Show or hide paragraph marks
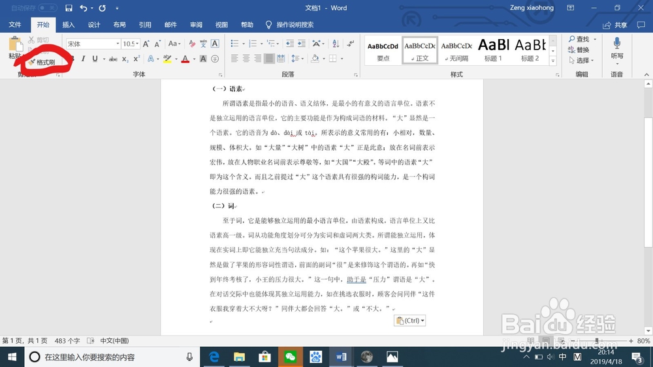Viewport: 653px width, 367px height. click(x=350, y=44)
